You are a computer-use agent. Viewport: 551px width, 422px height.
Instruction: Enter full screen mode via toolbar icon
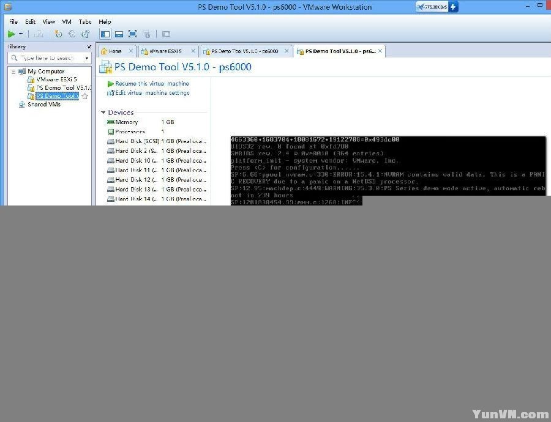(x=132, y=34)
